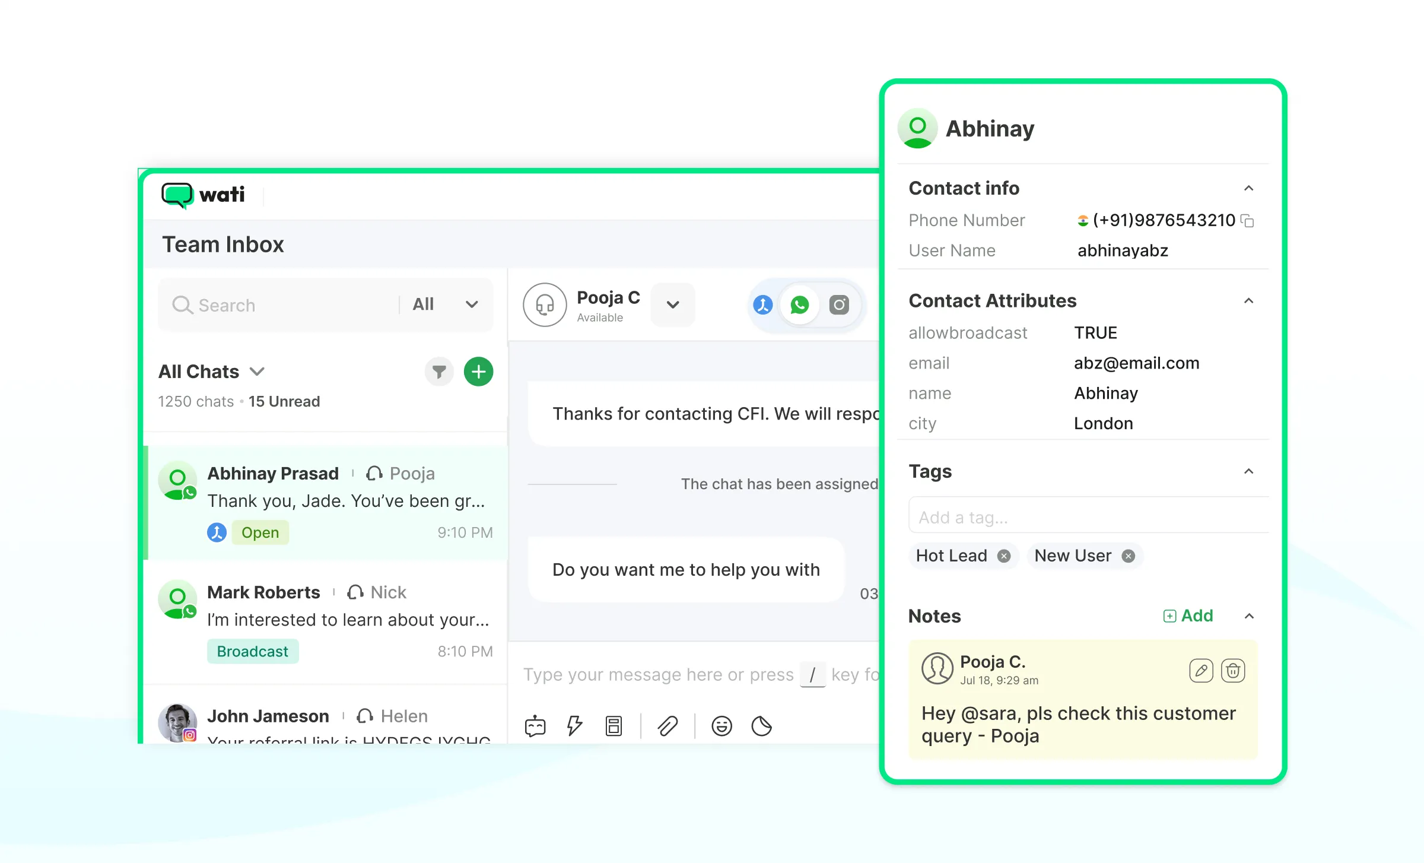1424x863 pixels.
Task: Start a new chat with green plus
Action: 478,372
